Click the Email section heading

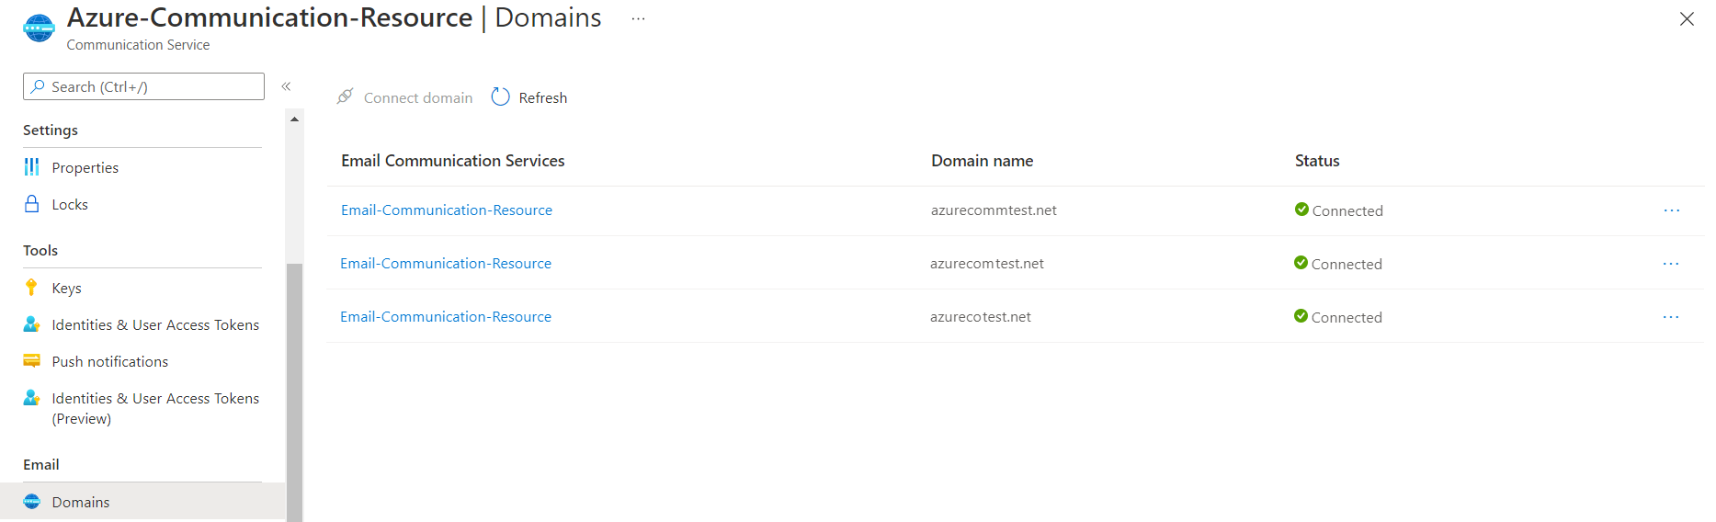(x=41, y=464)
